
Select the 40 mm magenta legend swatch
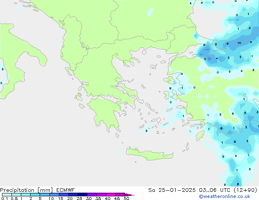pyautogui.click(x=111, y=195)
